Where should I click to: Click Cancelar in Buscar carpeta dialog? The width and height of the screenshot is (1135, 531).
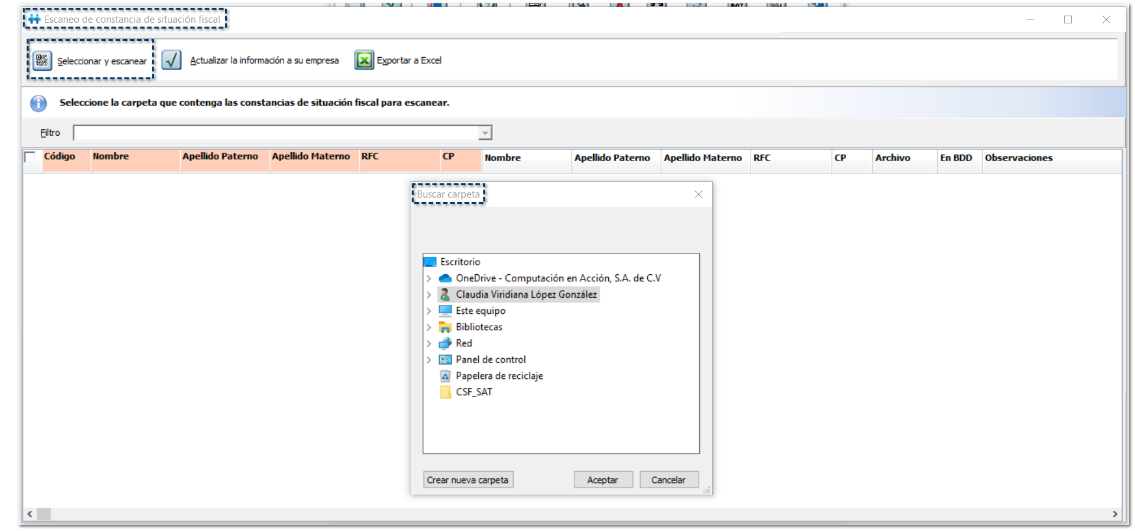tap(669, 480)
